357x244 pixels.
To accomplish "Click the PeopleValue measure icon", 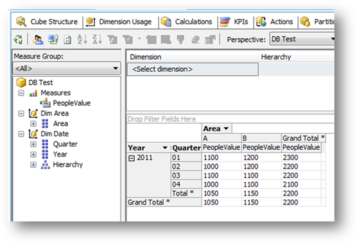I will 46,102.
